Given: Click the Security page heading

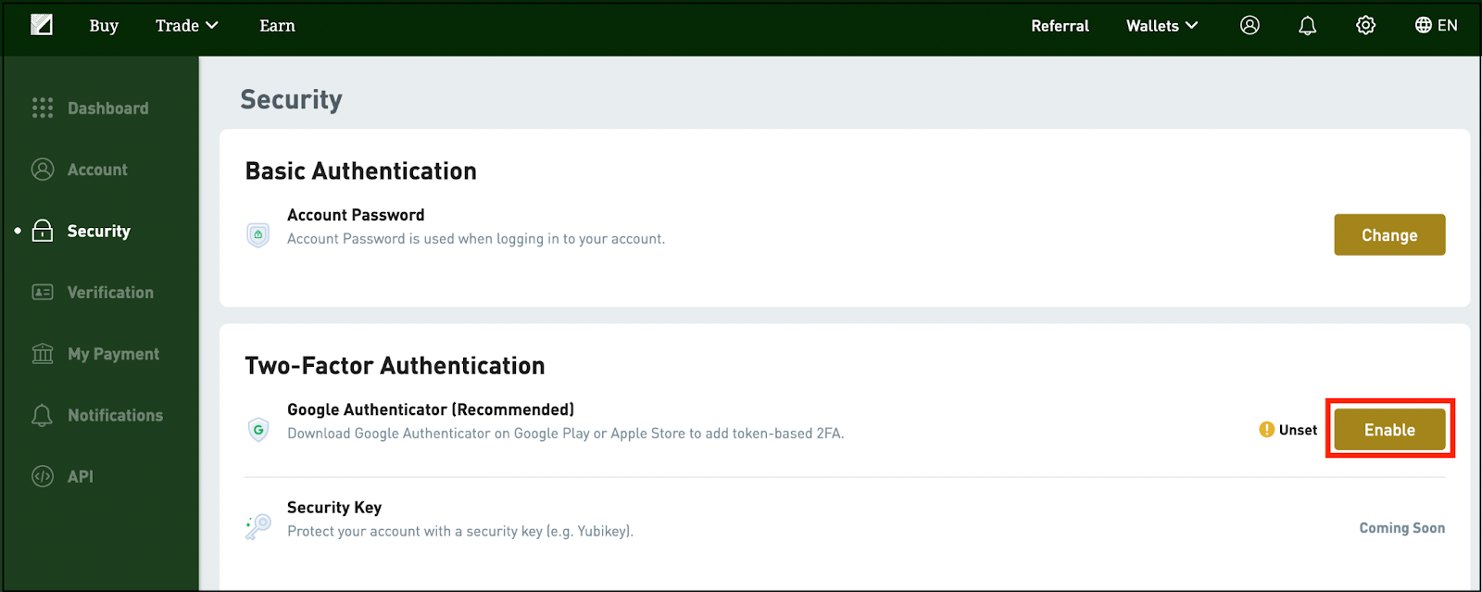Looking at the screenshot, I should [291, 99].
